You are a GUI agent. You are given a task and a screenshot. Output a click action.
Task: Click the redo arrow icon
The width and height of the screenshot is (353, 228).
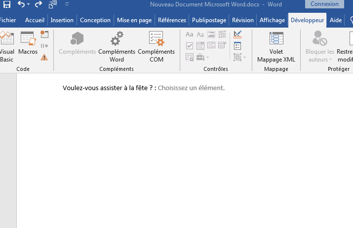click(x=39, y=4)
